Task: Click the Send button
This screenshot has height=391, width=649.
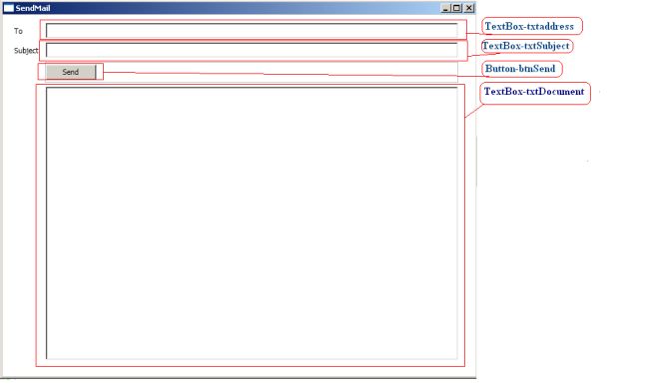Action: click(x=71, y=72)
